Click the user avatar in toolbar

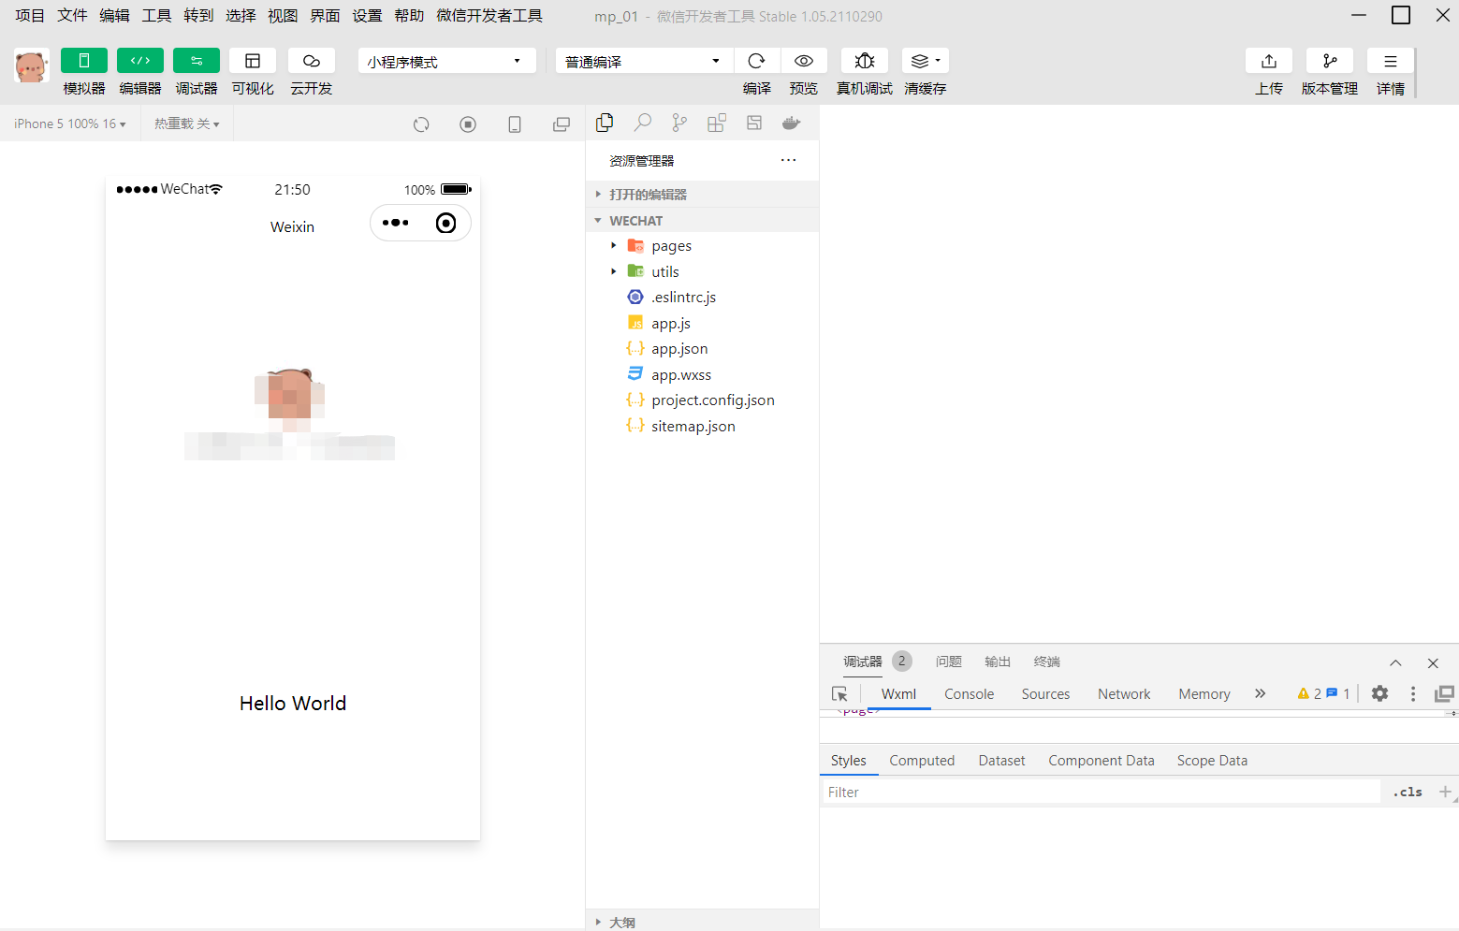(32, 66)
